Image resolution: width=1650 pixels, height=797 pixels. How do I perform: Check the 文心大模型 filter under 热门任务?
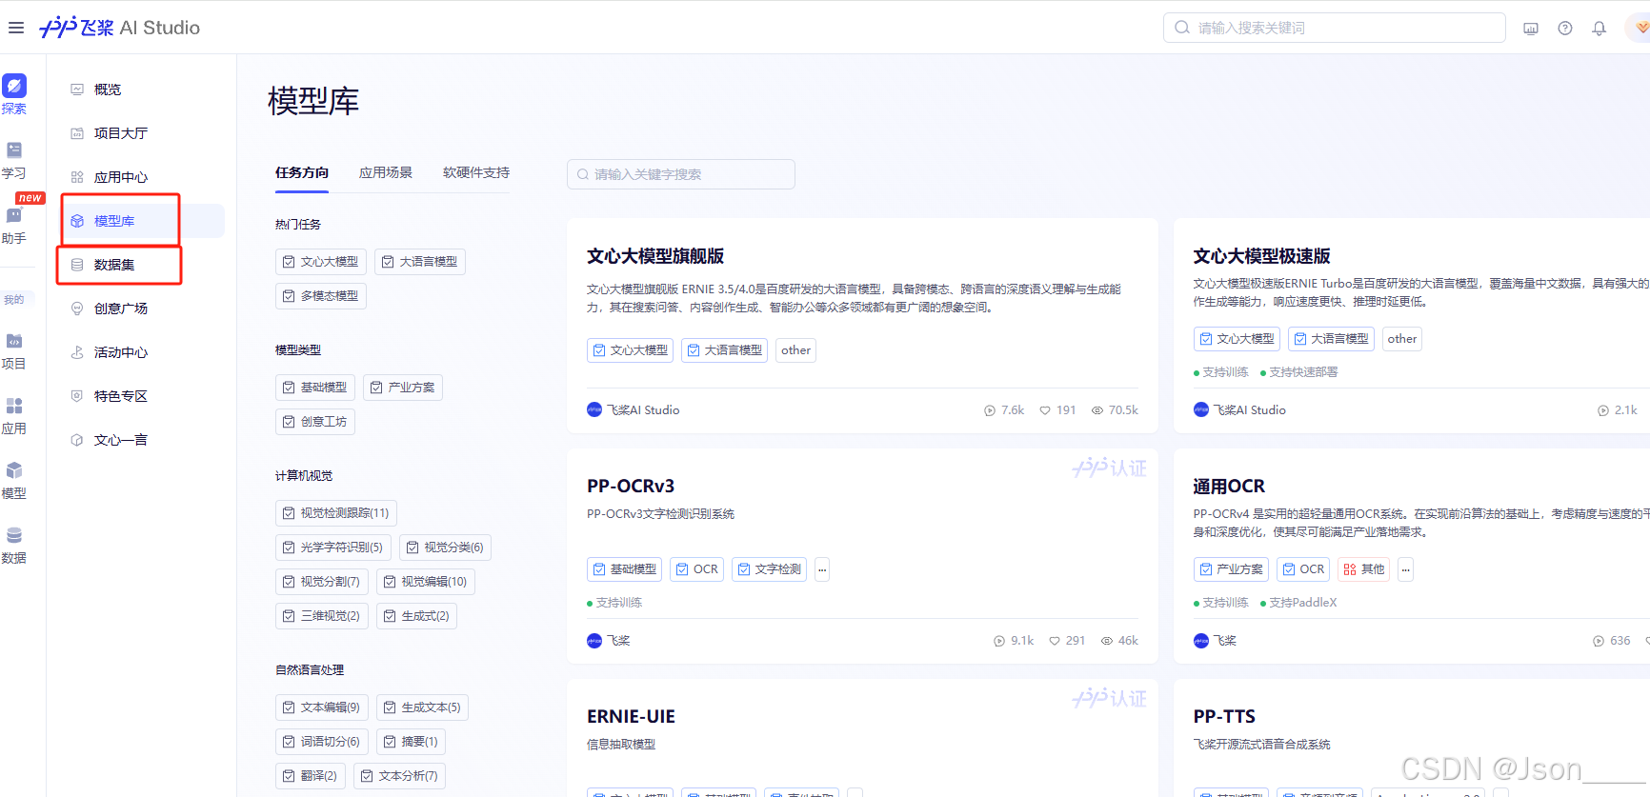tap(321, 262)
